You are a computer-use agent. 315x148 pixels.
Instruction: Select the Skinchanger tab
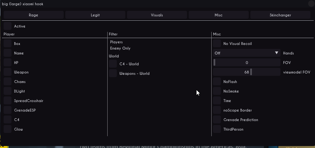point(280,15)
